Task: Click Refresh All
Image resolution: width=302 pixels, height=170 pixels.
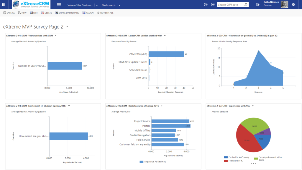Action: point(105,13)
